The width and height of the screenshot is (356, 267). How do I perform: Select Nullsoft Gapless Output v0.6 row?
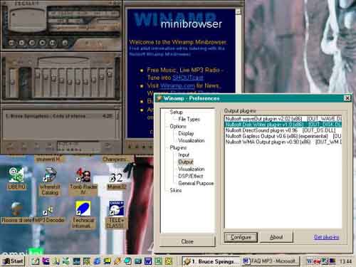[283, 136]
